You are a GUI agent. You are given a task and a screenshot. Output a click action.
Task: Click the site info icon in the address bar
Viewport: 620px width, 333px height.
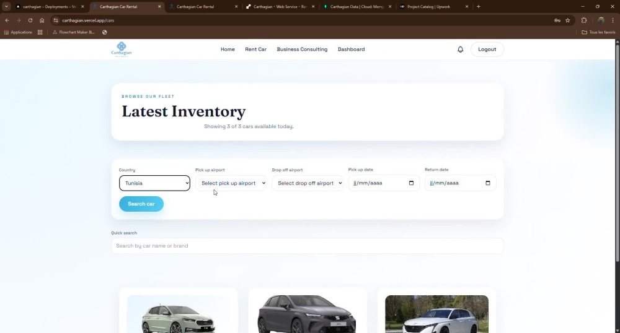point(56,20)
